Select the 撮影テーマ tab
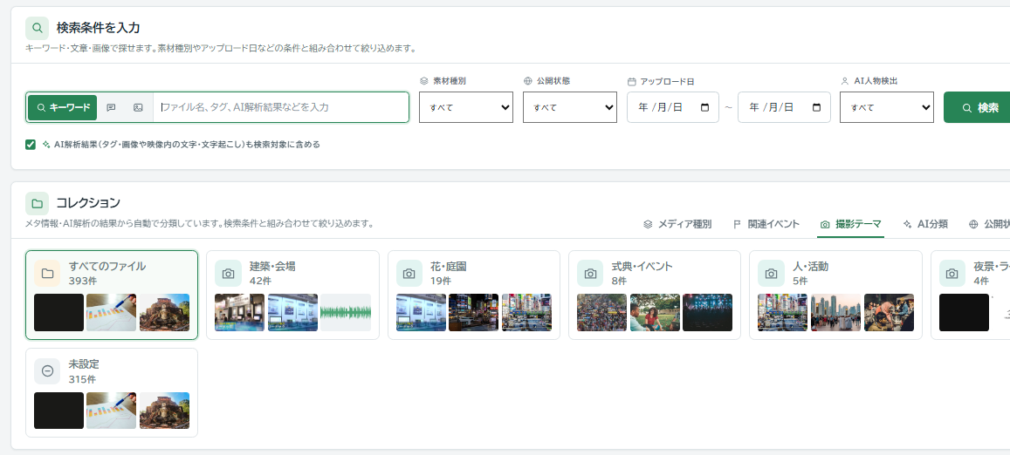1010x455 pixels. [x=851, y=224]
